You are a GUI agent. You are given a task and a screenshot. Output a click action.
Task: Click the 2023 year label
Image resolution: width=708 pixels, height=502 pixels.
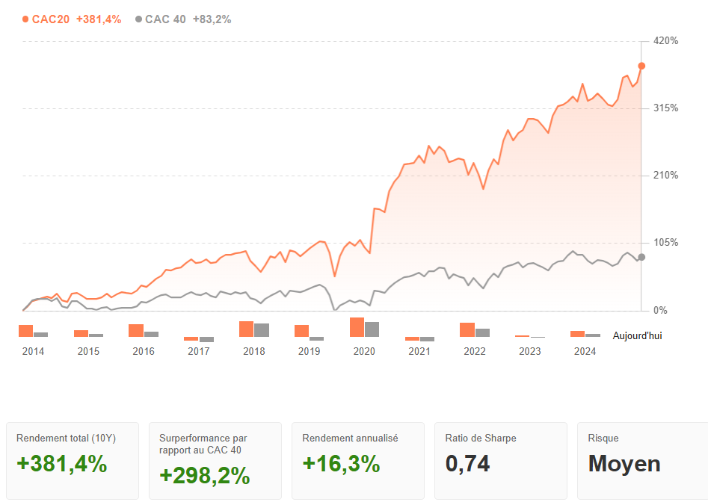tap(529, 351)
